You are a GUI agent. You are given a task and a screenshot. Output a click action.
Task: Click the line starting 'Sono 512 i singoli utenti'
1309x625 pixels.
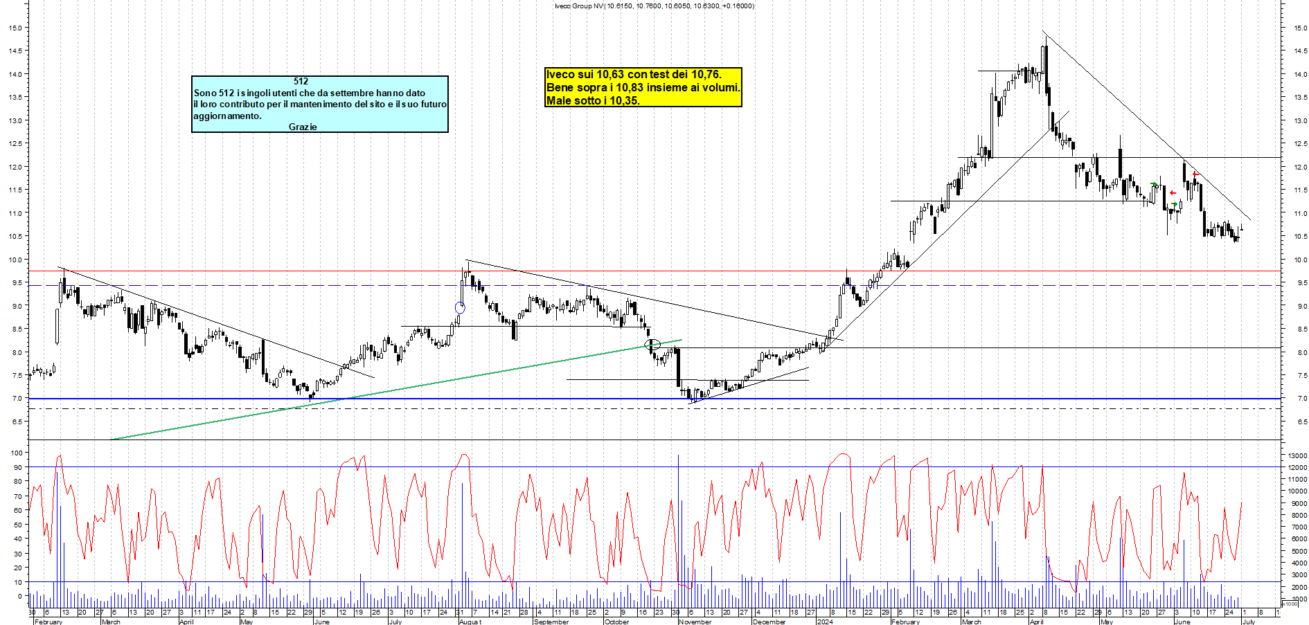[310, 93]
